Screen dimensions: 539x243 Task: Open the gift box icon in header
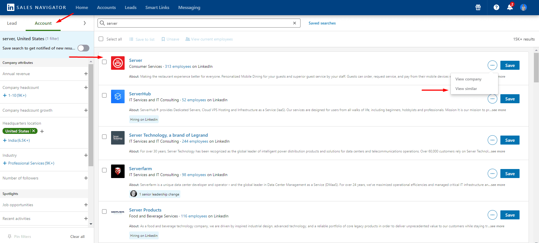478,7
